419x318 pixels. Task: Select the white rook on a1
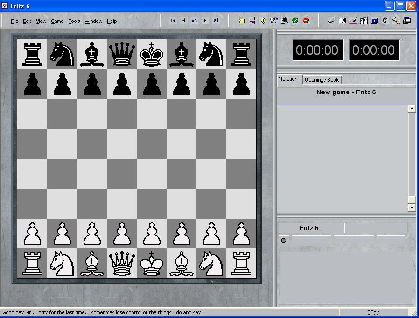coord(32,263)
